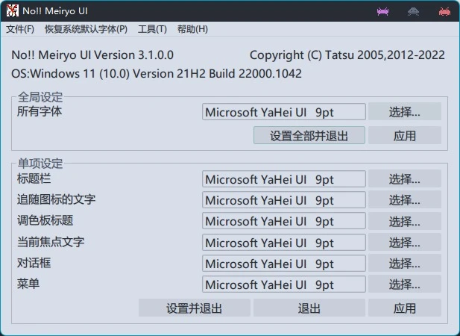Click the OS version line text

click(x=157, y=73)
